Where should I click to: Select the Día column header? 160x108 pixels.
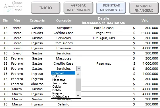5,20
